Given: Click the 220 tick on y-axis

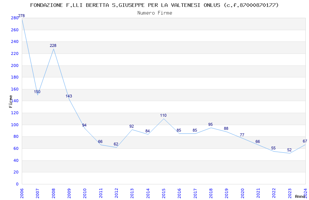Looking at the screenshot, I should point(15,53).
